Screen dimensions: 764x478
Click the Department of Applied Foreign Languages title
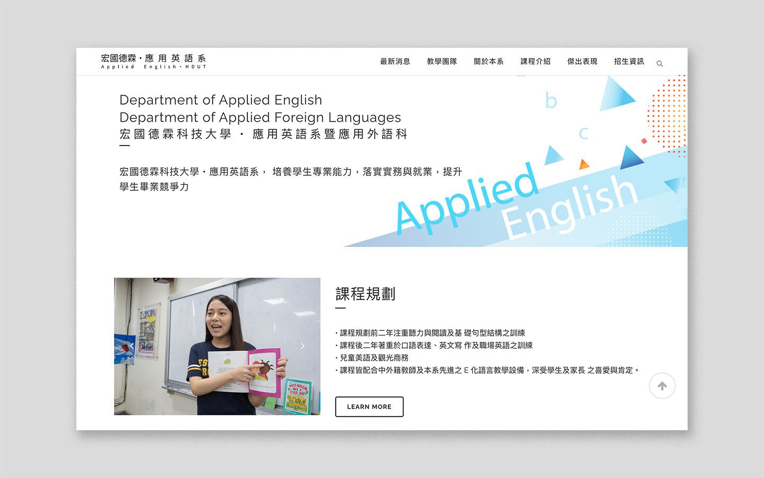pyautogui.click(x=260, y=117)
